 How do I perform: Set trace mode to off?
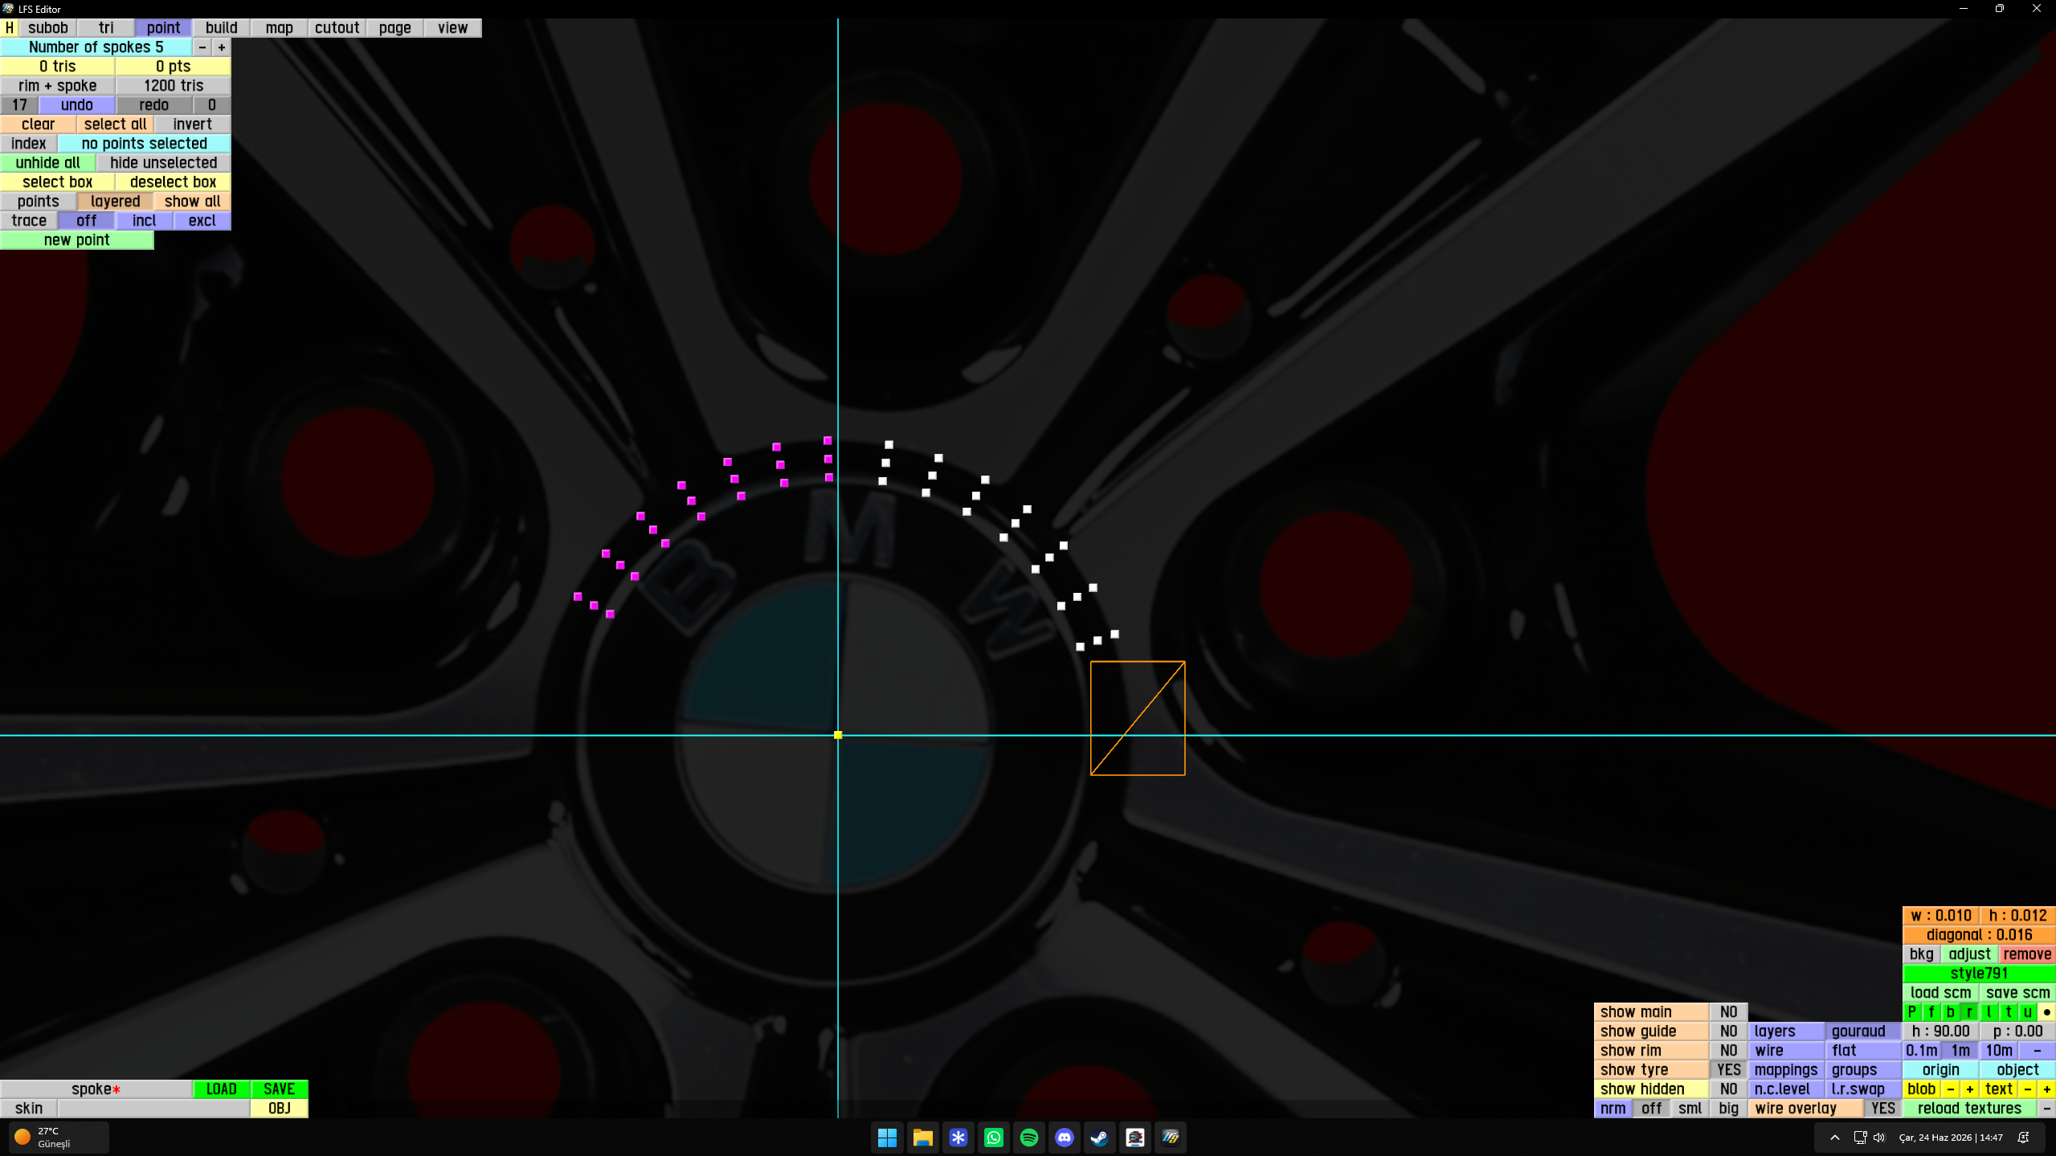[x=87, y=220]
